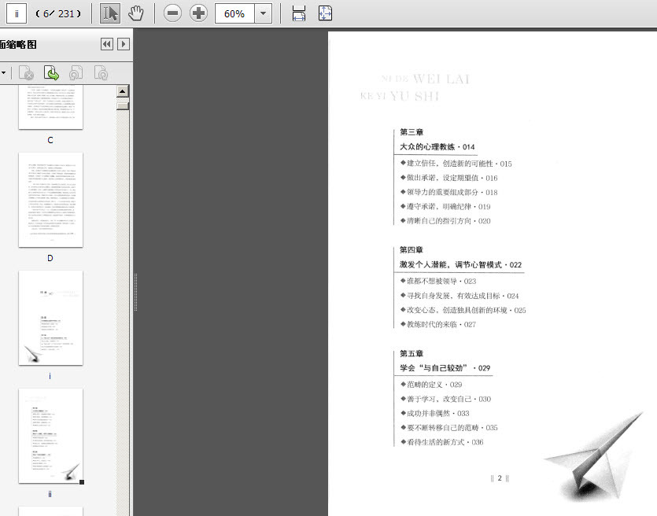
Task: Click the rotate pages clockwise icon
Action: [x=101, y=73]
